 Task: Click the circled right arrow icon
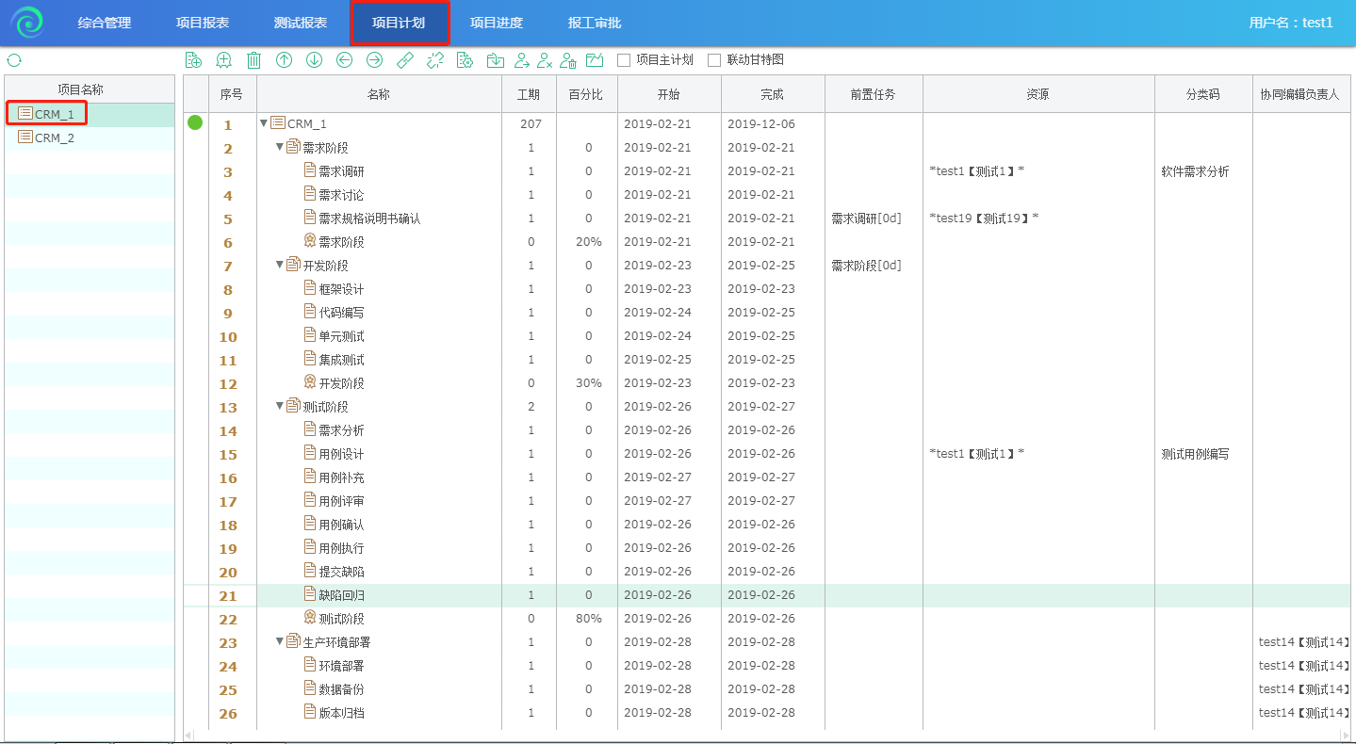374,60
